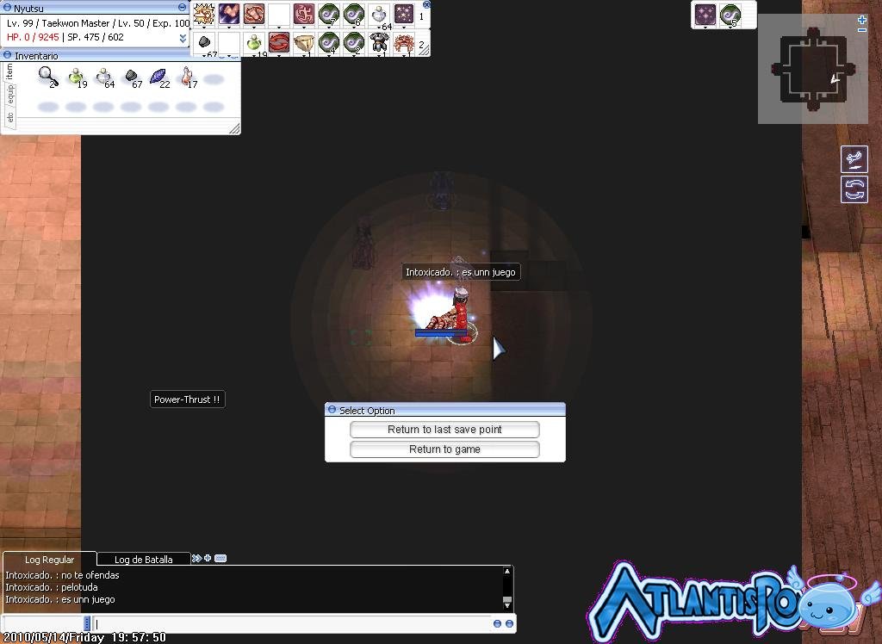Screen dimensions: 882x644
Task: Click the magnifier item in Inventario
Action: (x=48, y=76)
